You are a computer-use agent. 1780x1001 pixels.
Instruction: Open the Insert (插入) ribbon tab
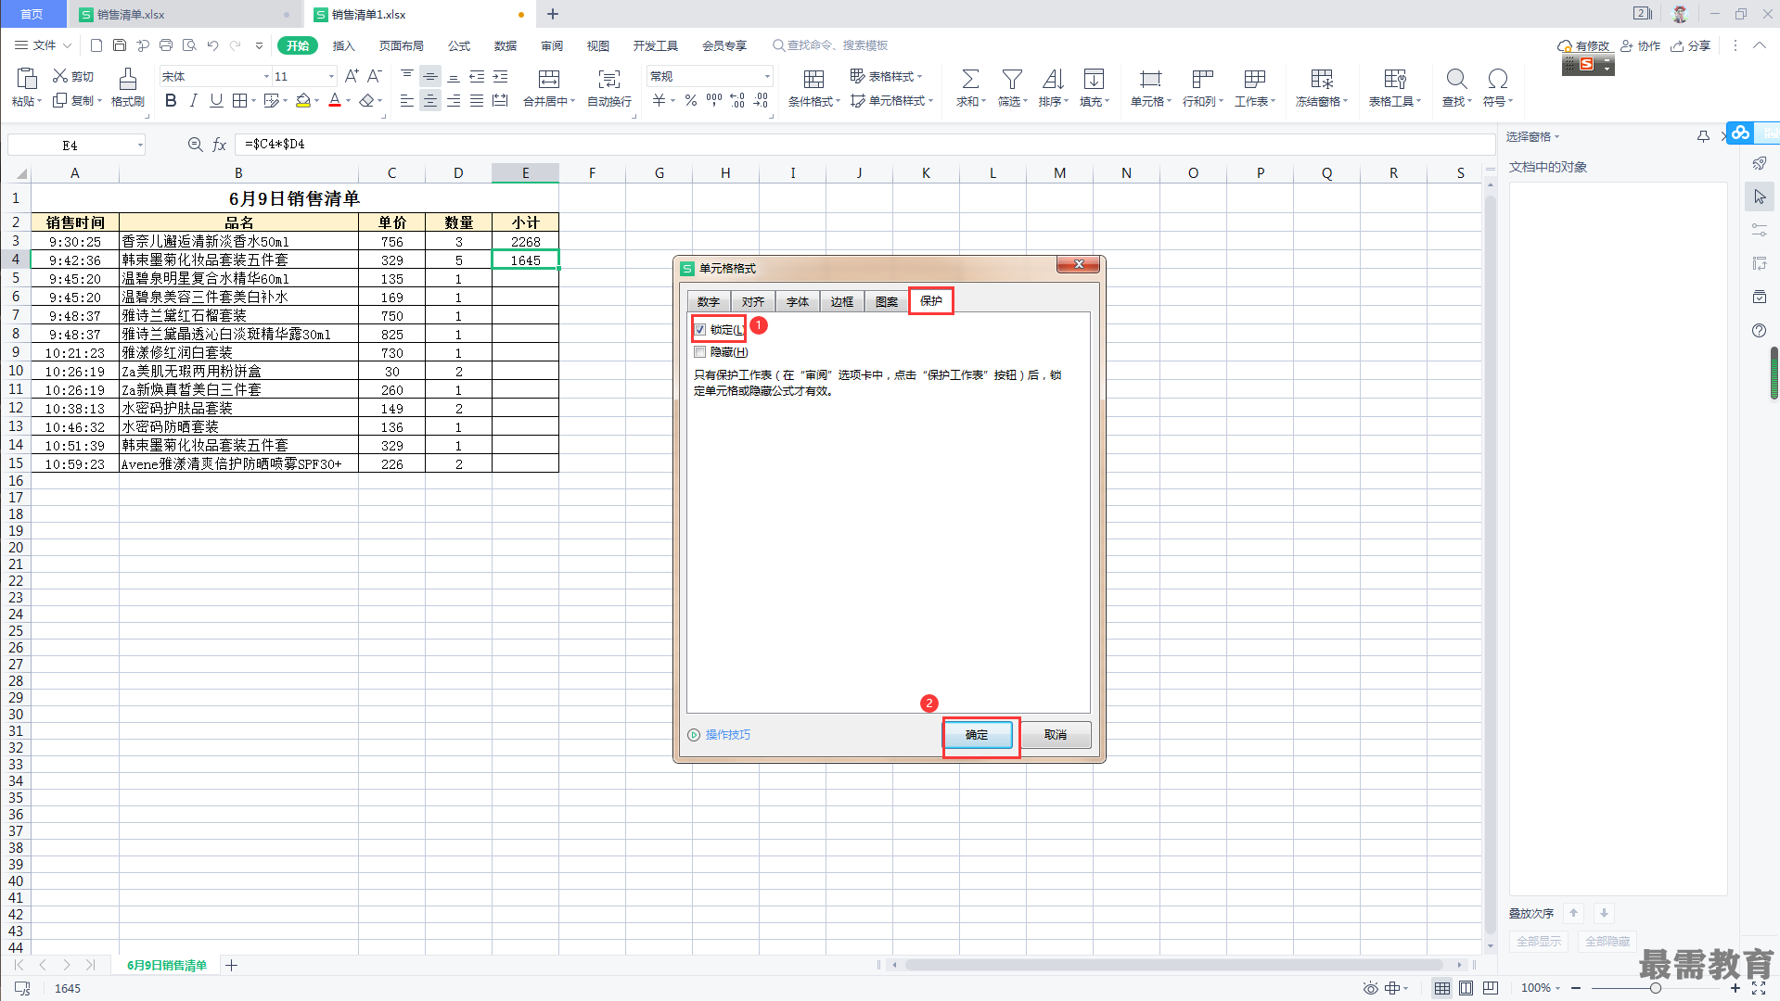tap(344, 45)
